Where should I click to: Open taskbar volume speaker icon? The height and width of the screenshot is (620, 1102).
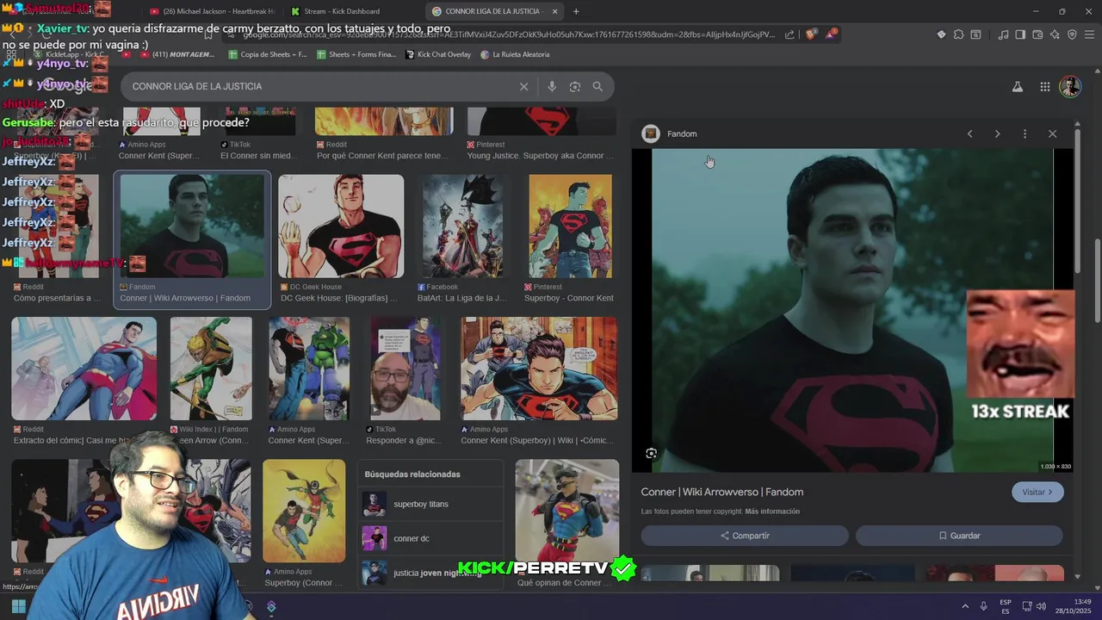click(1043, 606)
